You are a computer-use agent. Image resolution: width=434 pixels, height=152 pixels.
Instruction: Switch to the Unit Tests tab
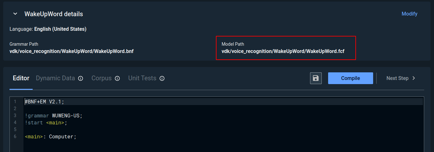[x=142, y=78]
